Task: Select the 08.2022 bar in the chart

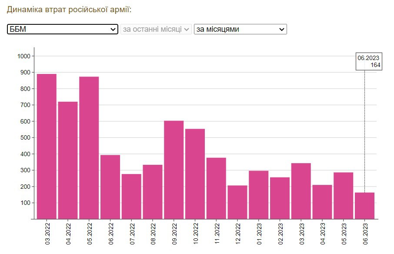Action: [153, 192]
